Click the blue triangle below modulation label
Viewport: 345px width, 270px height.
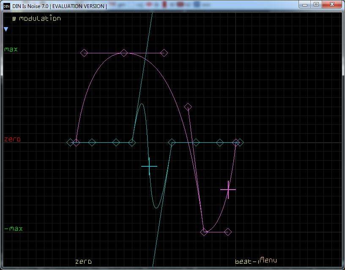6,29
